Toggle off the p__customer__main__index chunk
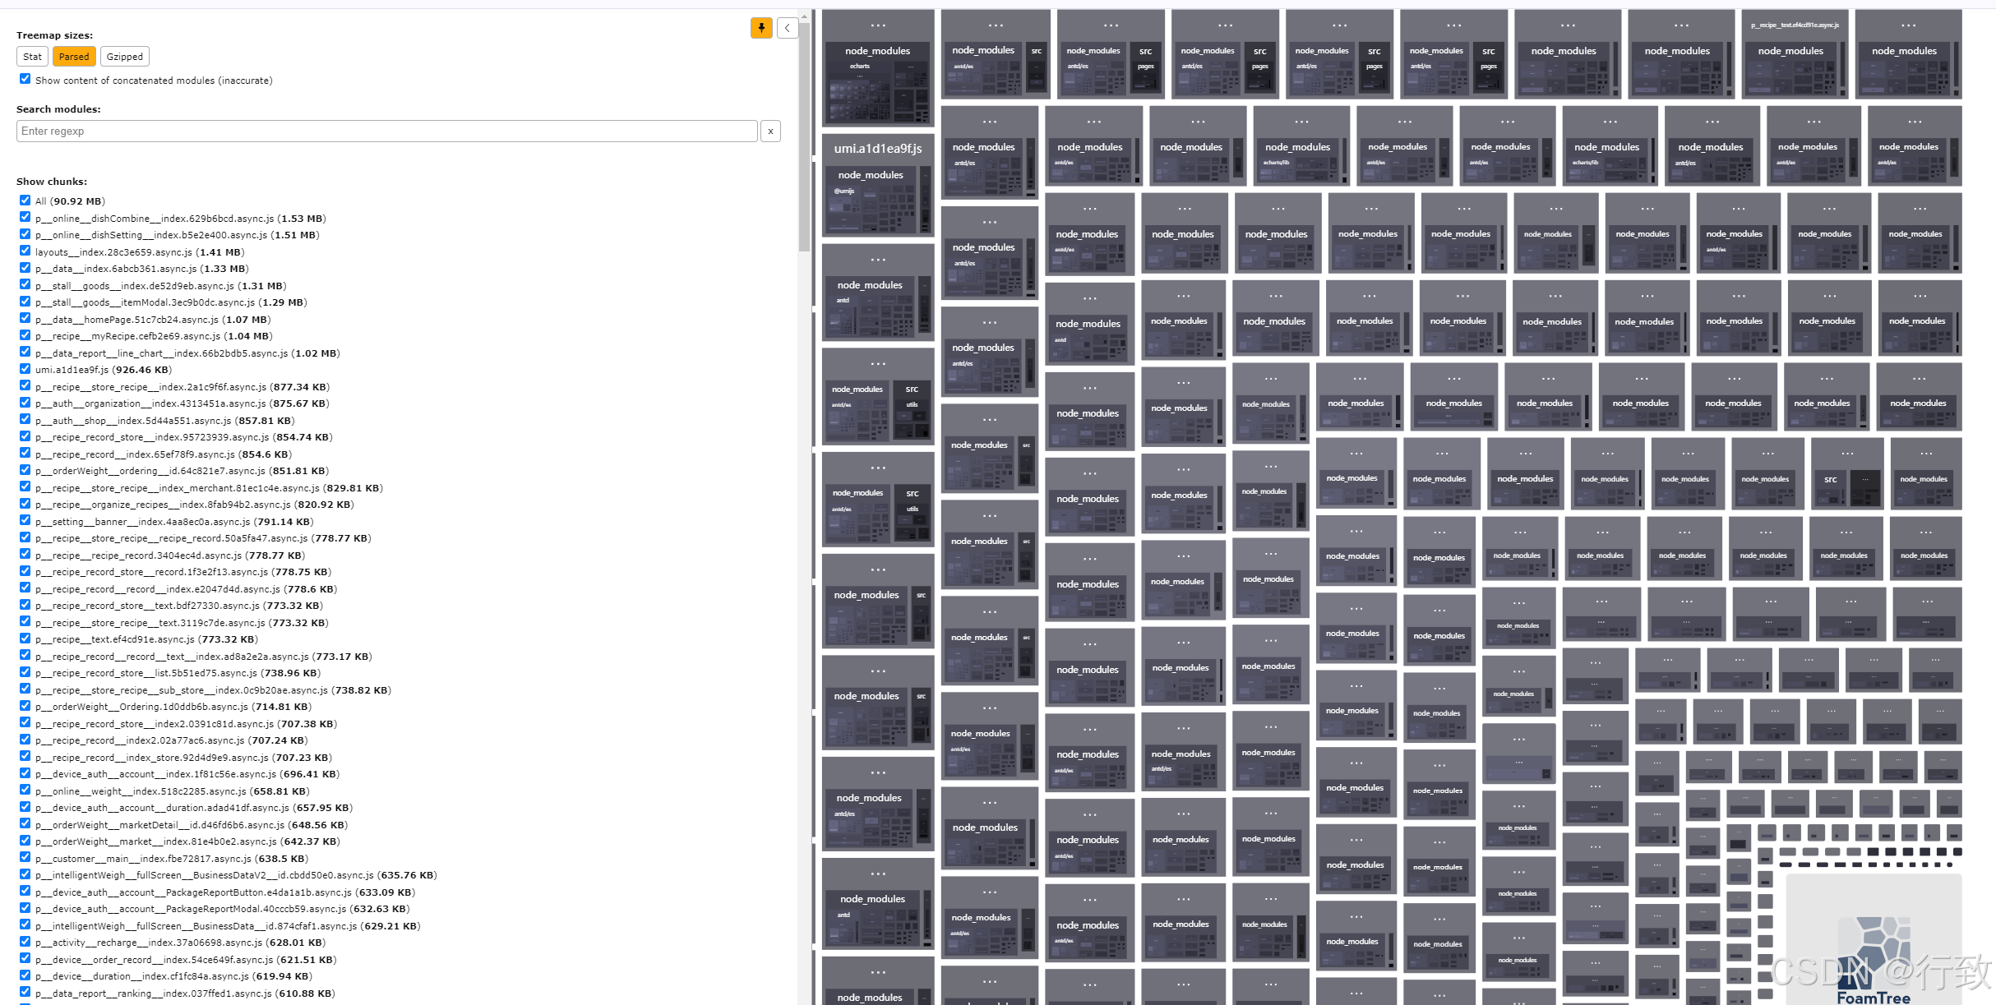The image size is (1996, 1005). pos(25,856)
